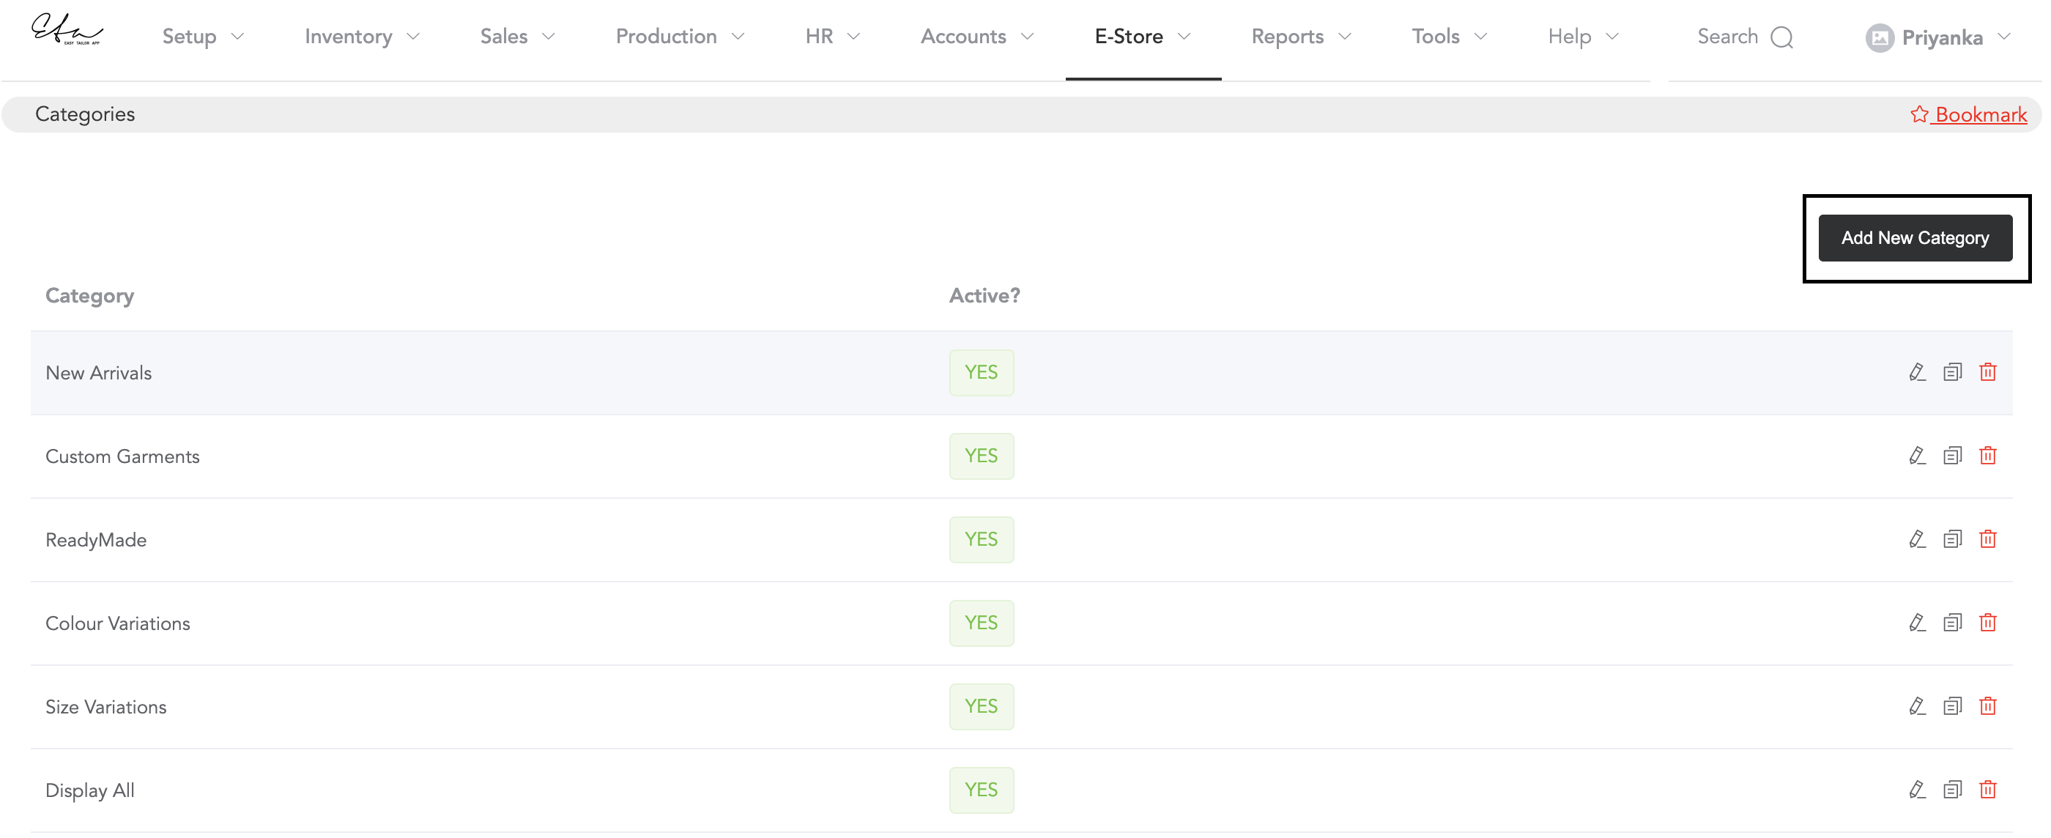
Task: Edit the ReadyMade category
Action: tap(1916, 539)
